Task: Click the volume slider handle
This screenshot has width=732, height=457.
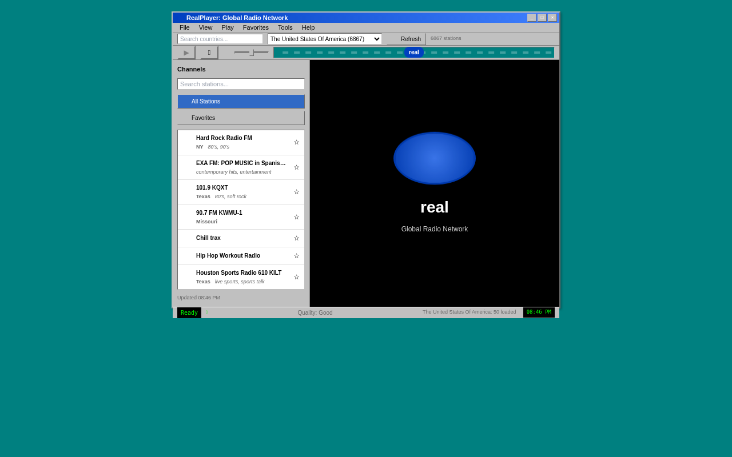Action: click(x=252, y=53)
